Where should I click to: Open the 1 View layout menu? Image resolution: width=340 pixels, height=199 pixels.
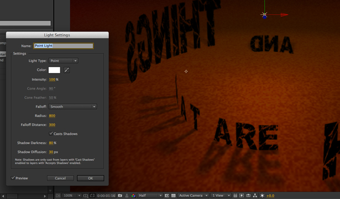(x=221, y=196)
